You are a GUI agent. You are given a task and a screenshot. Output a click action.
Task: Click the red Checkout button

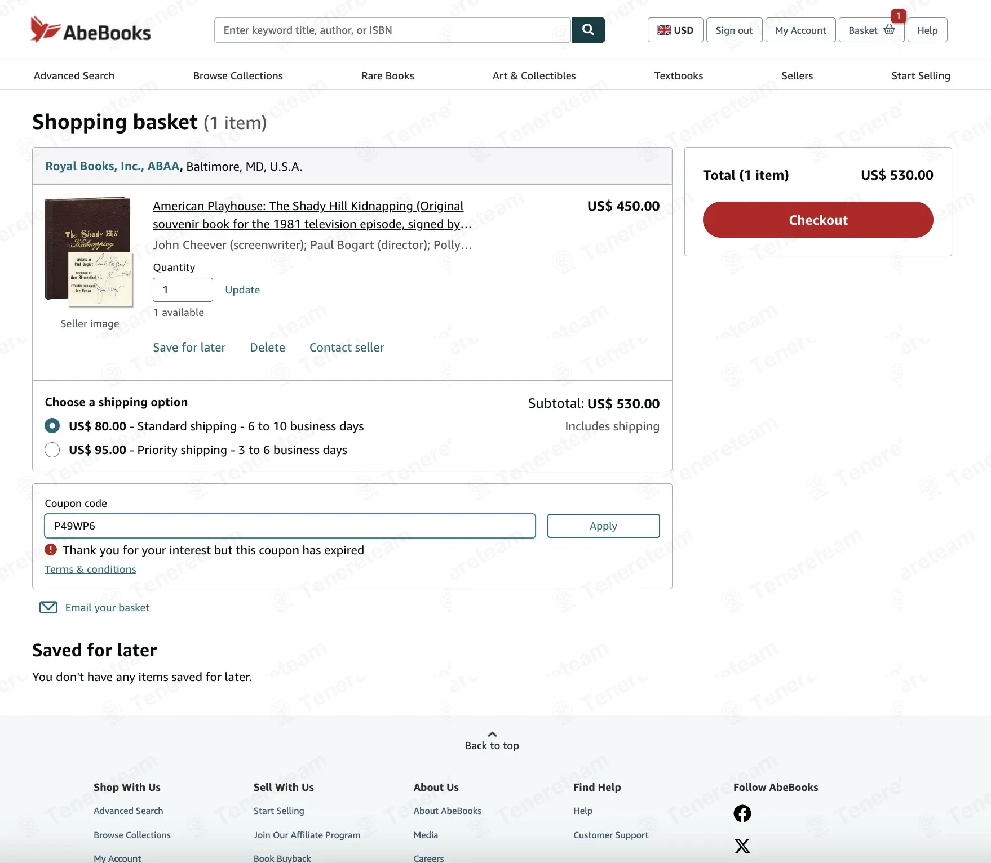[818, 220]
